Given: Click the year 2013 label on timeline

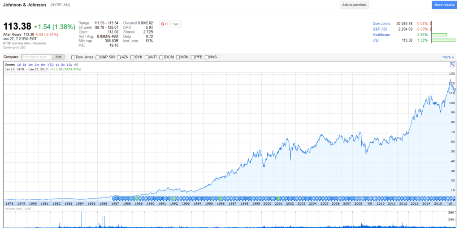Looking at the screenshot, I should coord(415,203).
